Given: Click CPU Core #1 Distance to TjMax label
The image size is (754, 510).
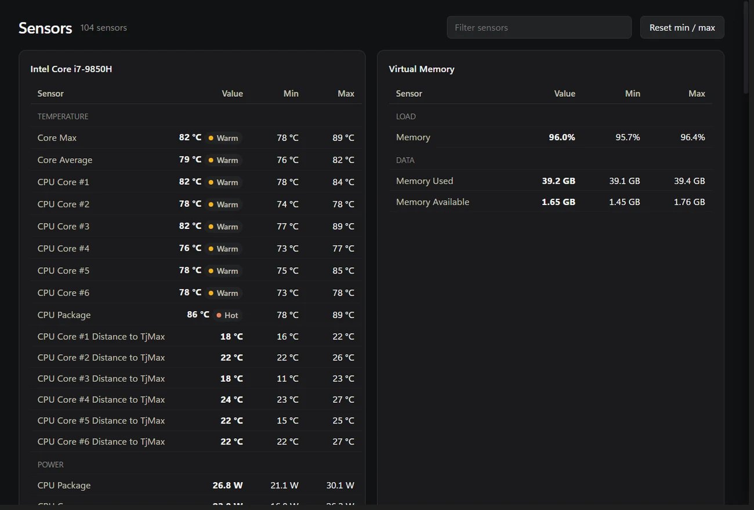Looking at the screenshot, I should tap(101, 336).
